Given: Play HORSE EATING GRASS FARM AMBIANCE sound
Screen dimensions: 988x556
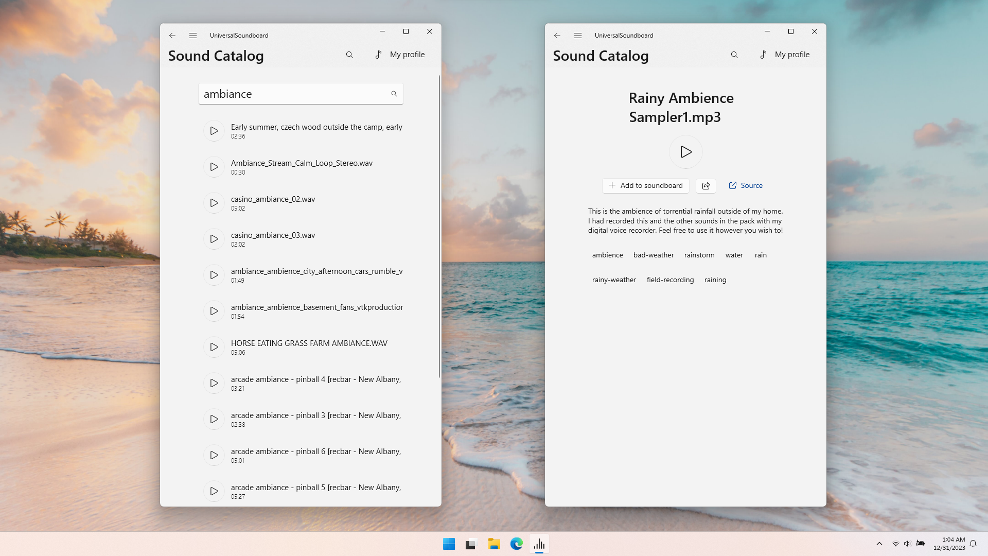Looking at the screenshot, I should [x=214, y=347].
